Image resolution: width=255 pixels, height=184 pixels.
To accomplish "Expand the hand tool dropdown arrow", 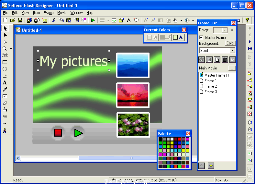I will pos(181,21).
